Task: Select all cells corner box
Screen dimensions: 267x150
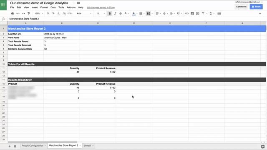Action: click(x=4, y=23)
